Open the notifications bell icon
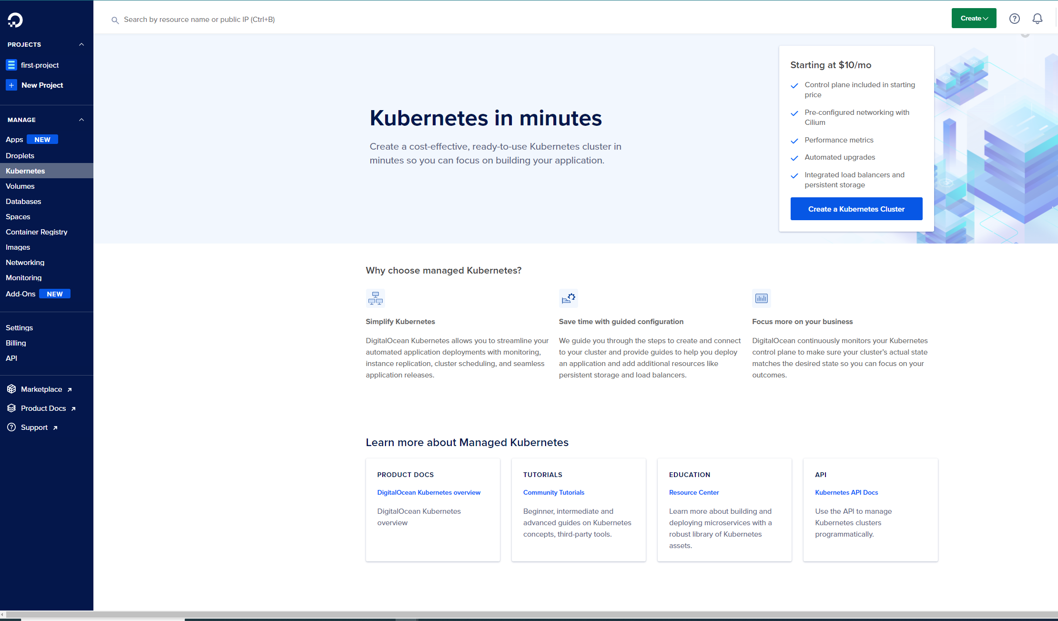 click(1037, 19)
